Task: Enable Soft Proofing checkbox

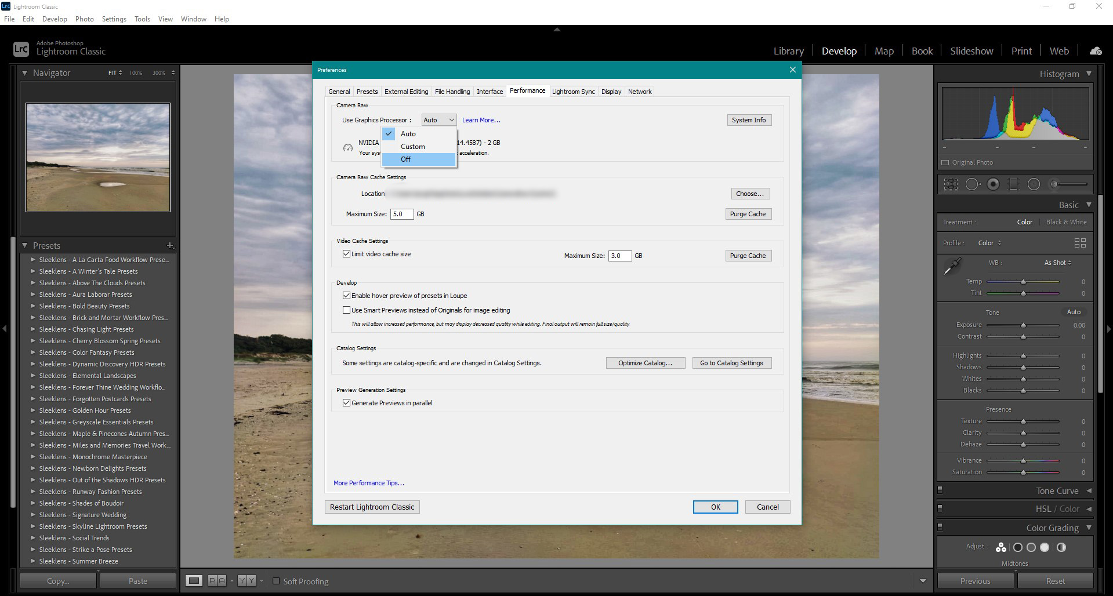Action: click(276, 581)
